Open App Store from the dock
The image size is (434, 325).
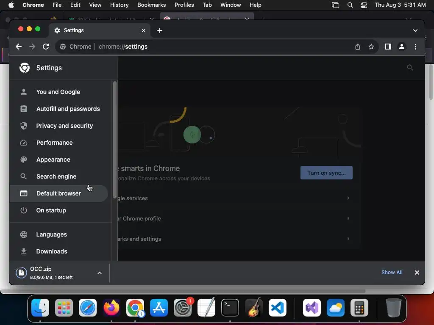click(x=159, y=308)
